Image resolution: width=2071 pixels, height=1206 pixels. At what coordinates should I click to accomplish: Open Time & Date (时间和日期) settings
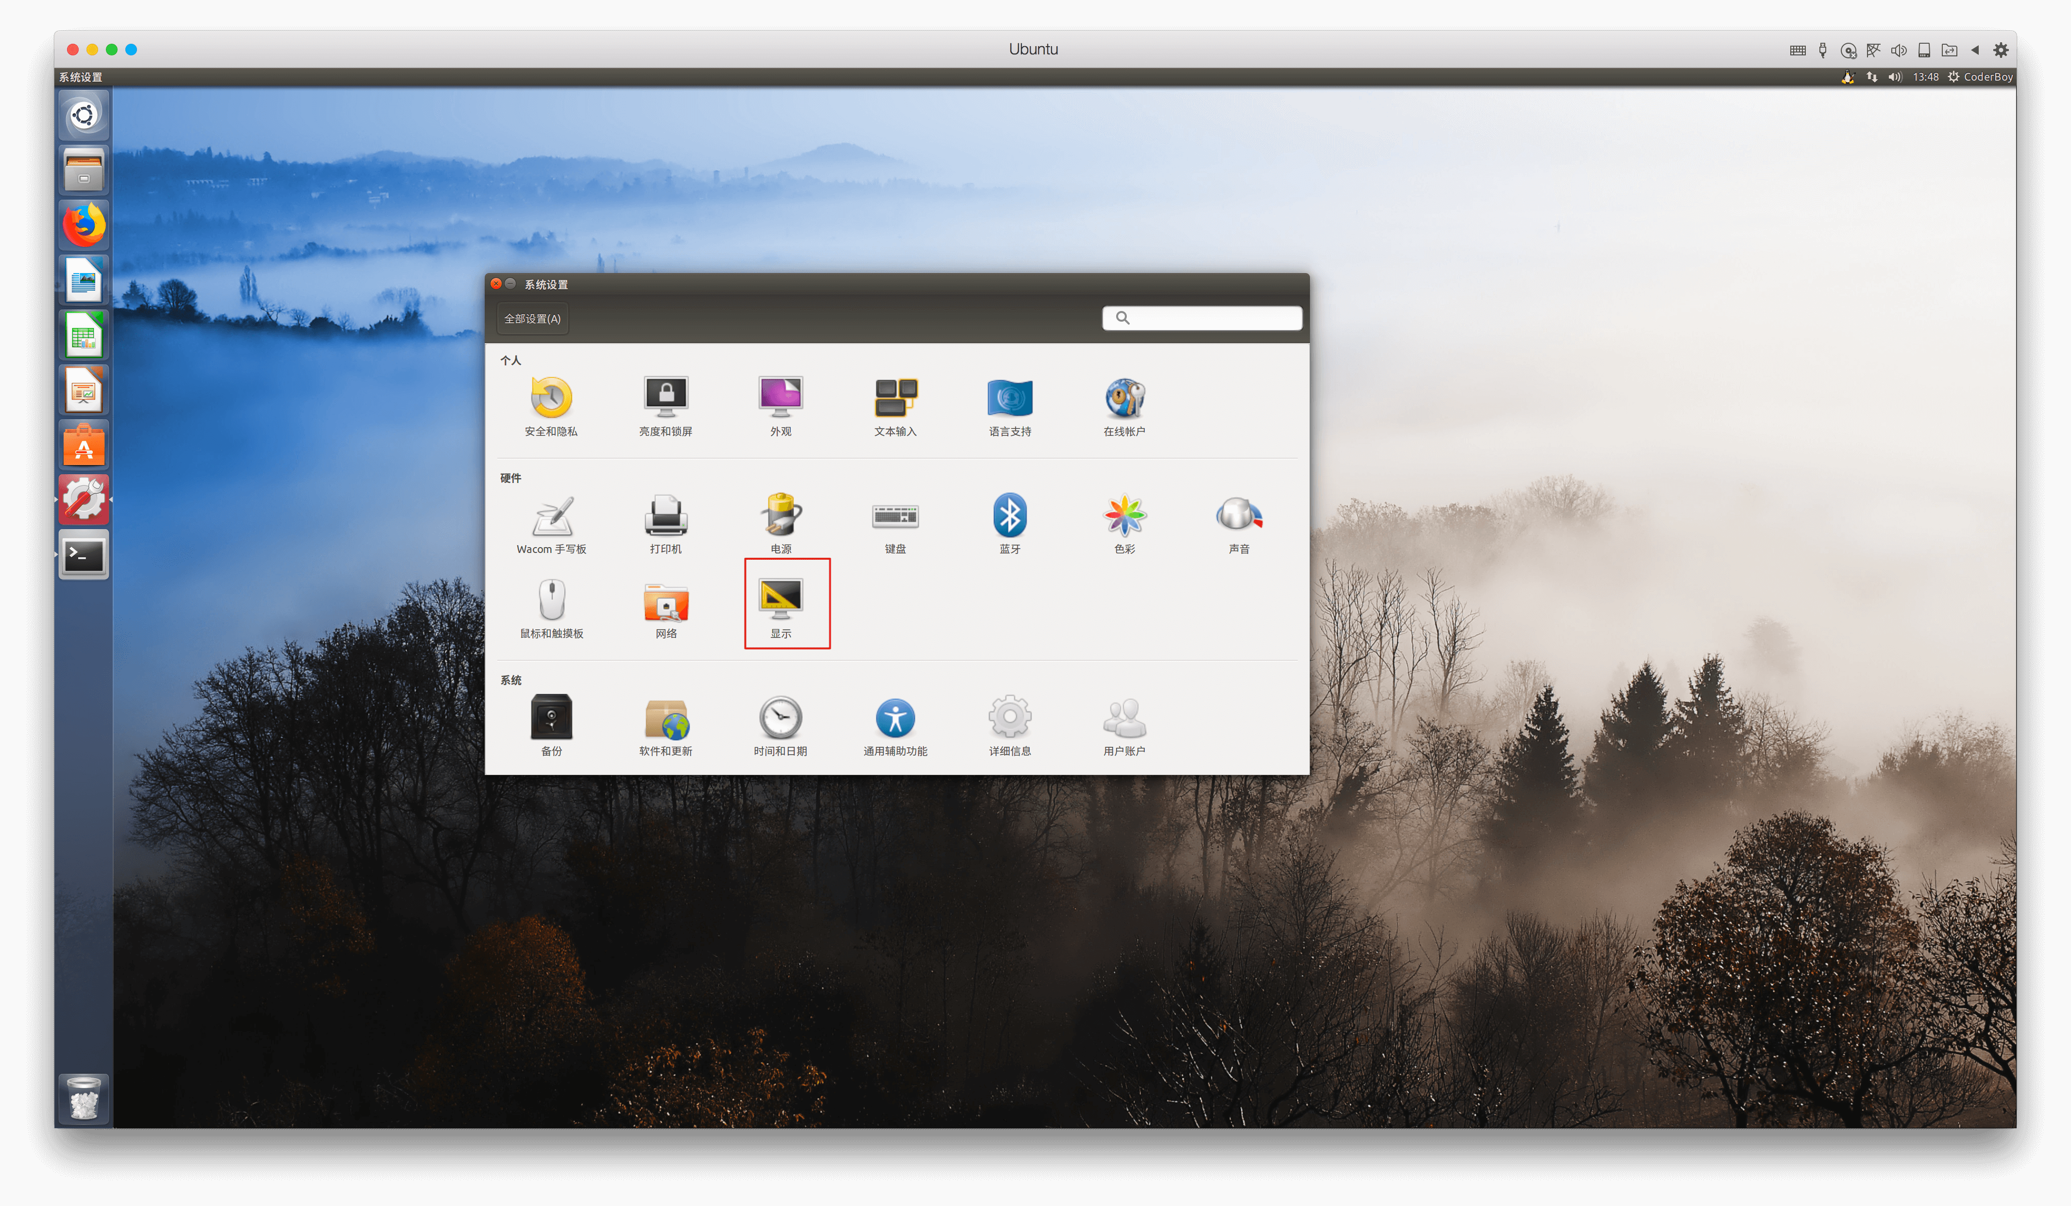point(781,726)
